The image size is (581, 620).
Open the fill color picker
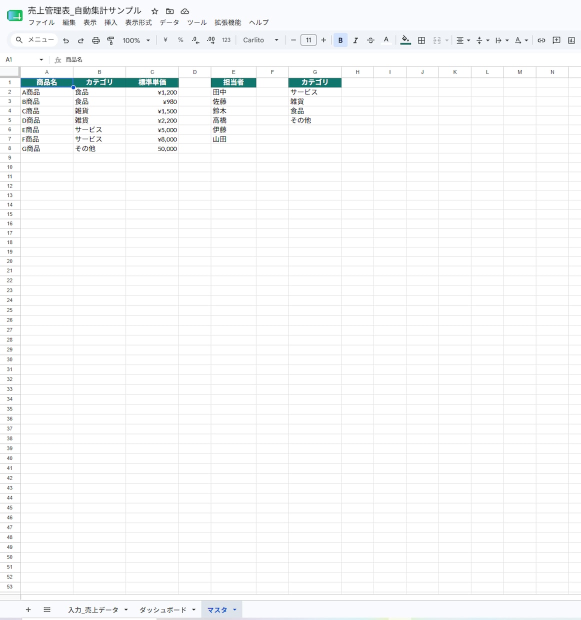[x=405, y=40]
